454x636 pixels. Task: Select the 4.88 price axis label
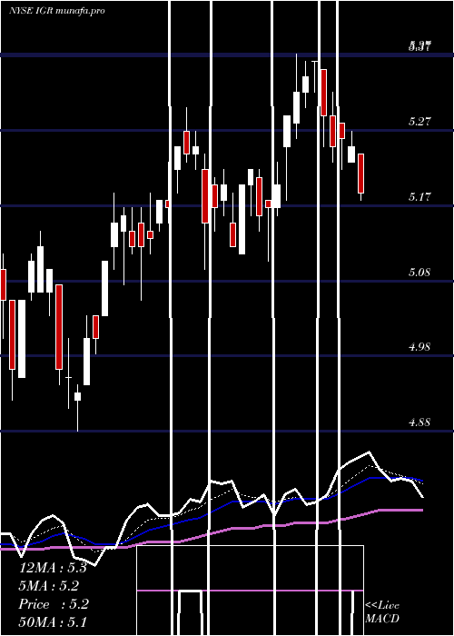[x=419, y=422]
